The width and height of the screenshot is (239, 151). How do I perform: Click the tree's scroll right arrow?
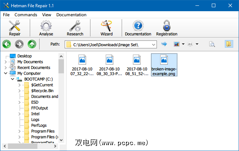point(55,146)
